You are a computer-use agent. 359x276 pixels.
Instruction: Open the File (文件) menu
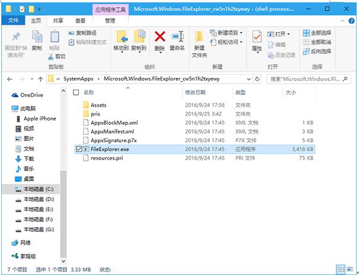coord(13,21)
